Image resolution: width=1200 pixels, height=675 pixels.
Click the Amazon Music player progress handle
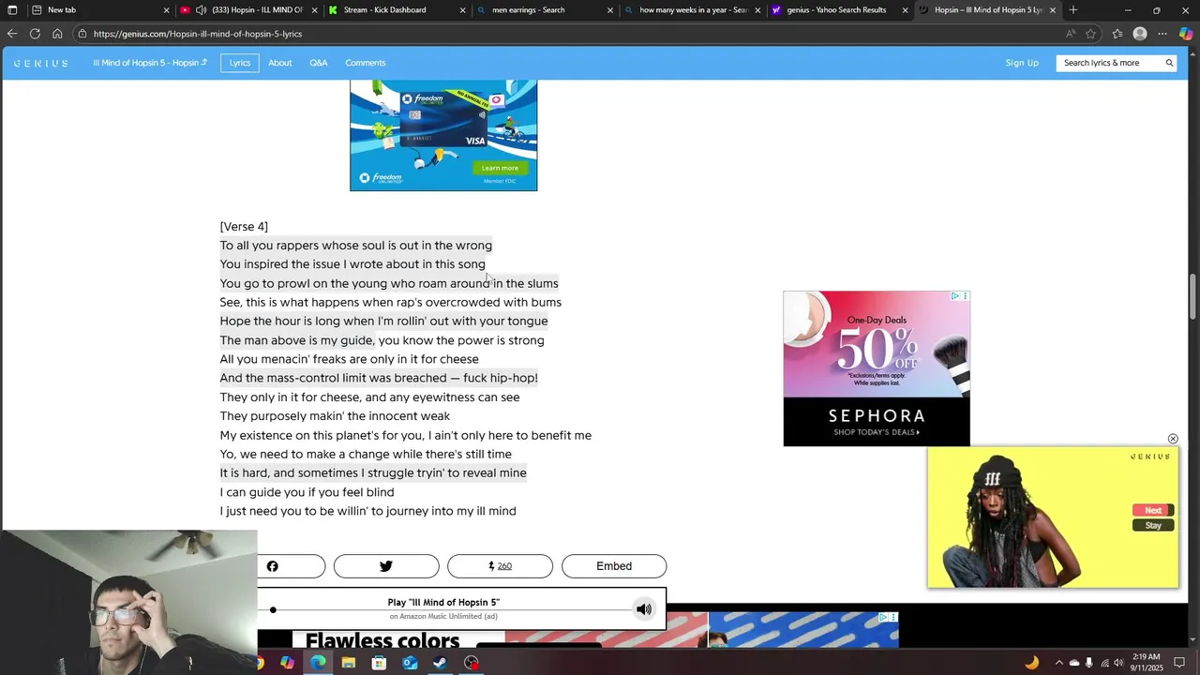coord(273,610)
